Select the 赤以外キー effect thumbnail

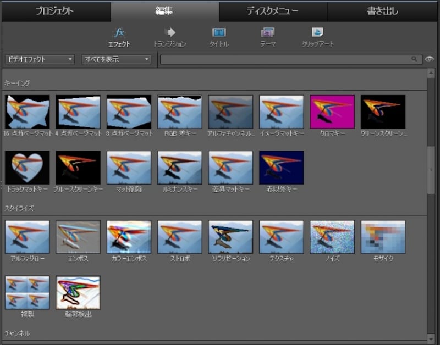coord(281,167)
